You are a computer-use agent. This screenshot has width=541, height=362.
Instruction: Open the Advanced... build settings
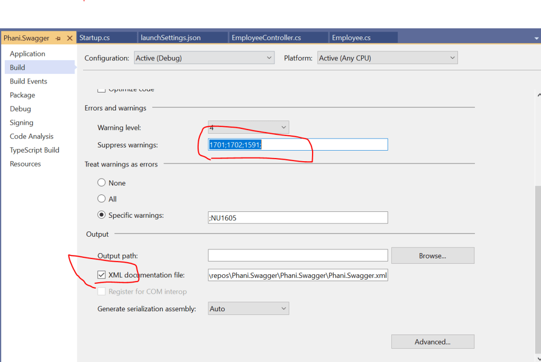pos(432,342)
